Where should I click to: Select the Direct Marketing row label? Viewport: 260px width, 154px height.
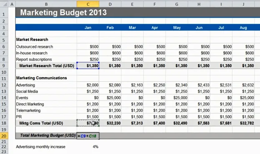(x=30, y=104)
